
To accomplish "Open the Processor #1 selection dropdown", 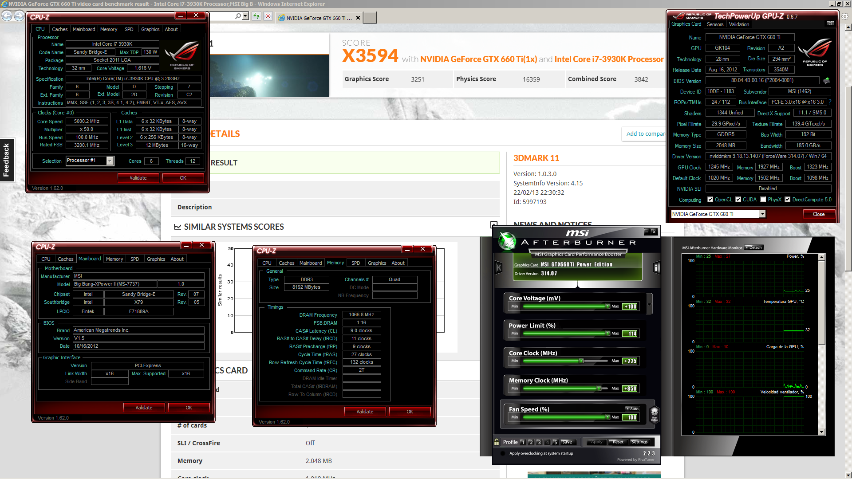I will (x=110, y=161).
